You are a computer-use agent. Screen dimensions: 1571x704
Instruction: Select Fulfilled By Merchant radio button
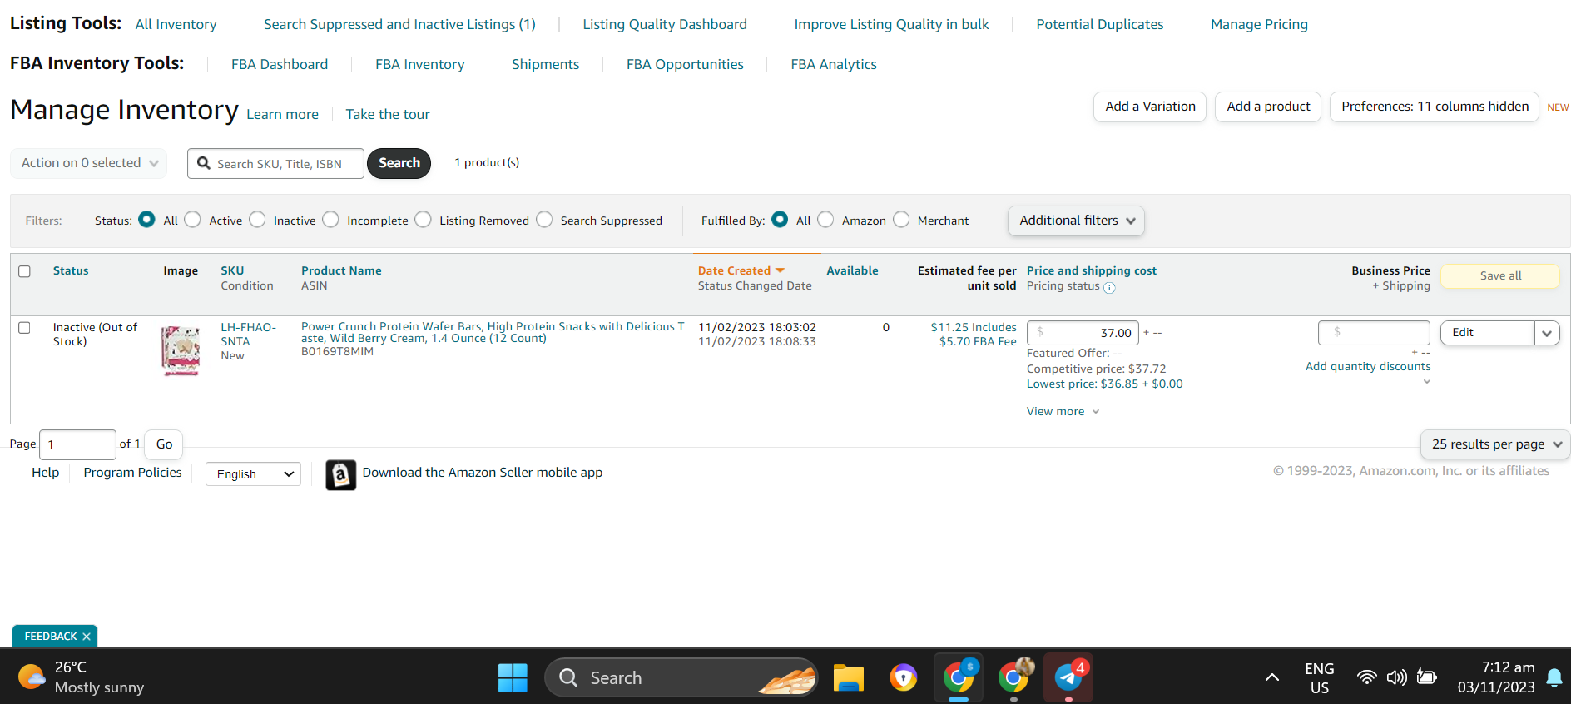point(901,220)
